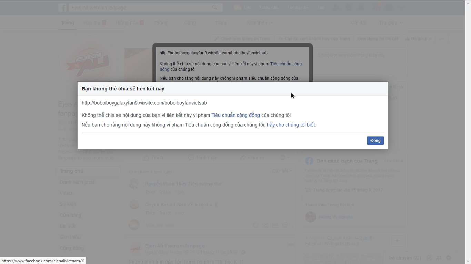Click the 'hãy cho chúng tôi biết' link
The image size is (471, 264).
pos(291,125)
